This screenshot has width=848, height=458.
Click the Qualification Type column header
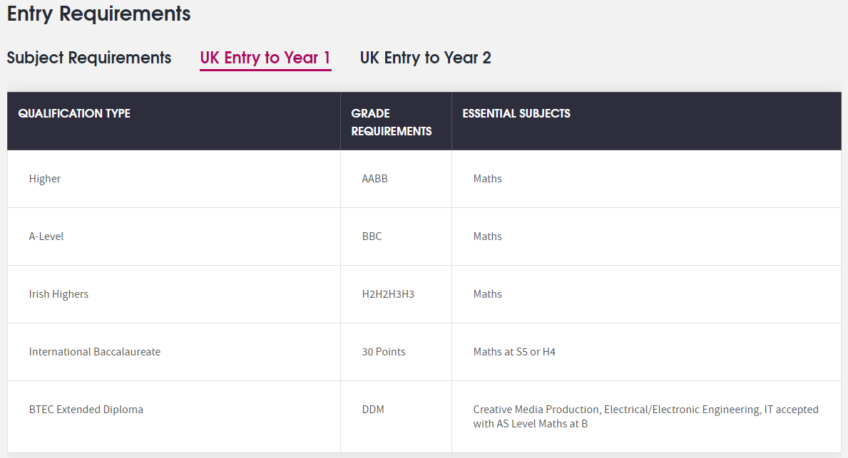pos(74,113)
